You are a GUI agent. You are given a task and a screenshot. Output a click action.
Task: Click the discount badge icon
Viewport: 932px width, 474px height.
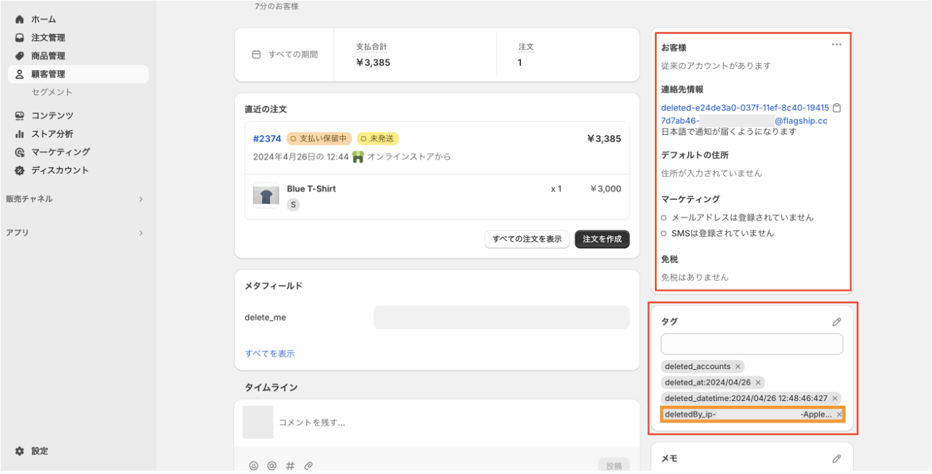19,170
